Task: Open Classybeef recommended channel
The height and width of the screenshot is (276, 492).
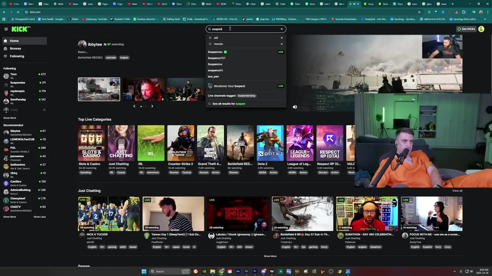Action: (24, 200)
